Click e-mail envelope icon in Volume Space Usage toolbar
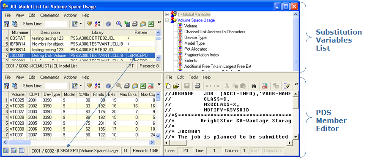Image resolution: width=367 pixels, height=158 pixels. pos(135,86)
